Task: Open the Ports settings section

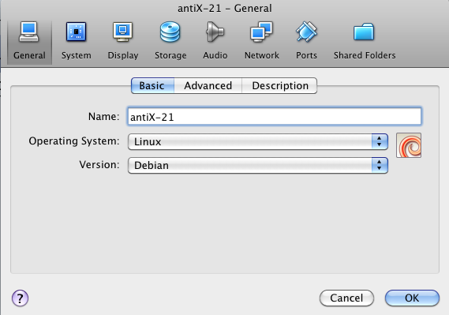Action: tap(306, 41)
